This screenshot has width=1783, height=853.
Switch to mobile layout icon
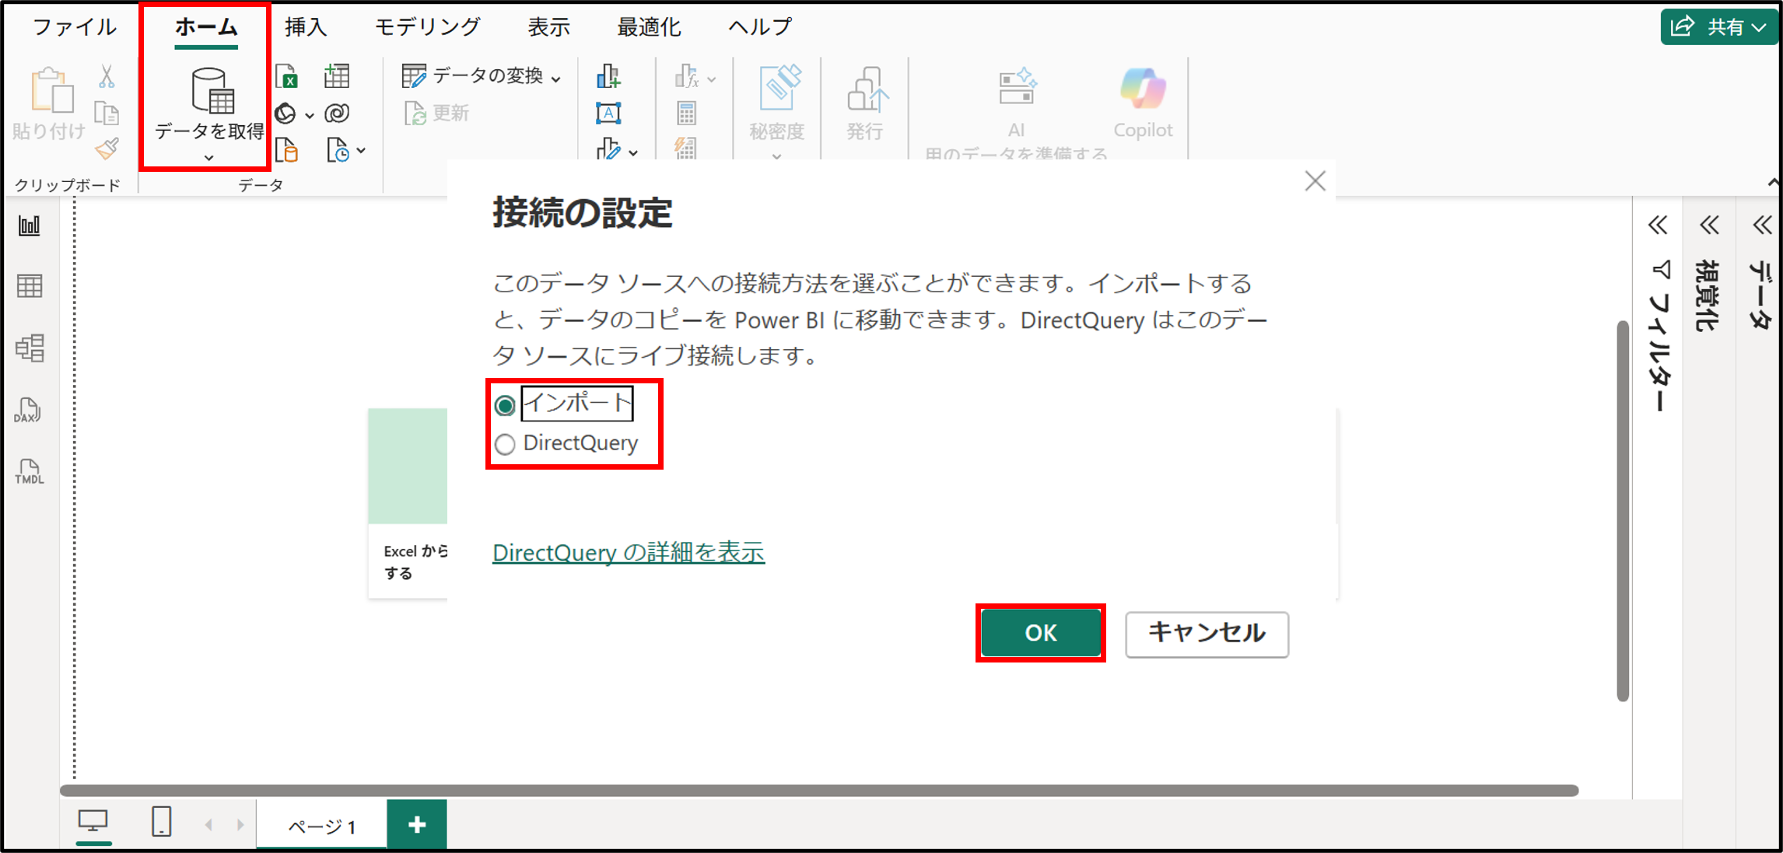pos(161,821)
